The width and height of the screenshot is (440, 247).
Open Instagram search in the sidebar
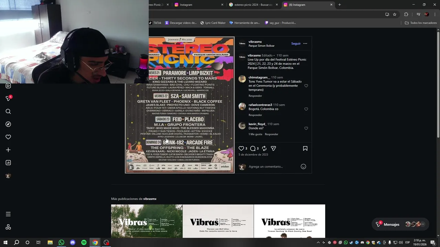coord(8,111)
